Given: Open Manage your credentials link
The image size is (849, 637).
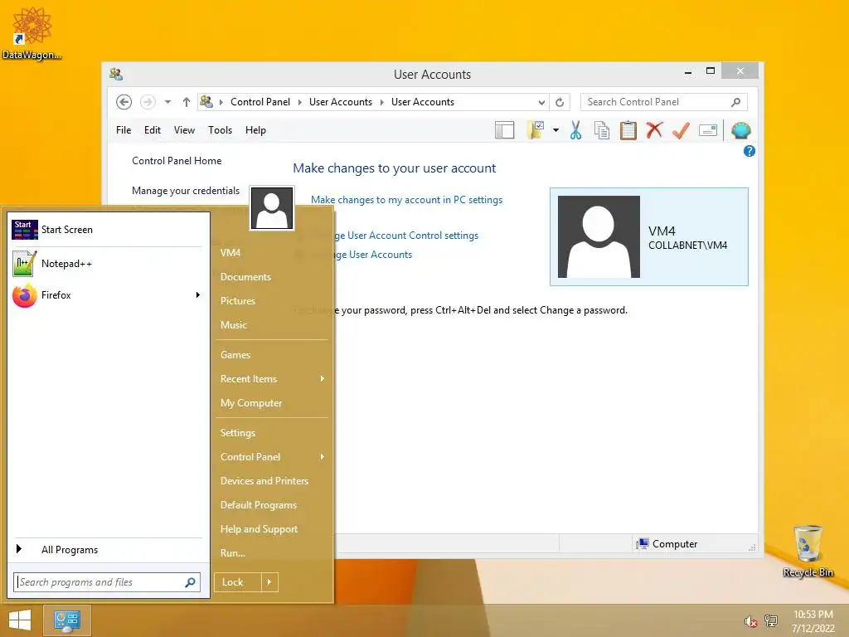Looking at the screenshot, I should pos(186,191).
